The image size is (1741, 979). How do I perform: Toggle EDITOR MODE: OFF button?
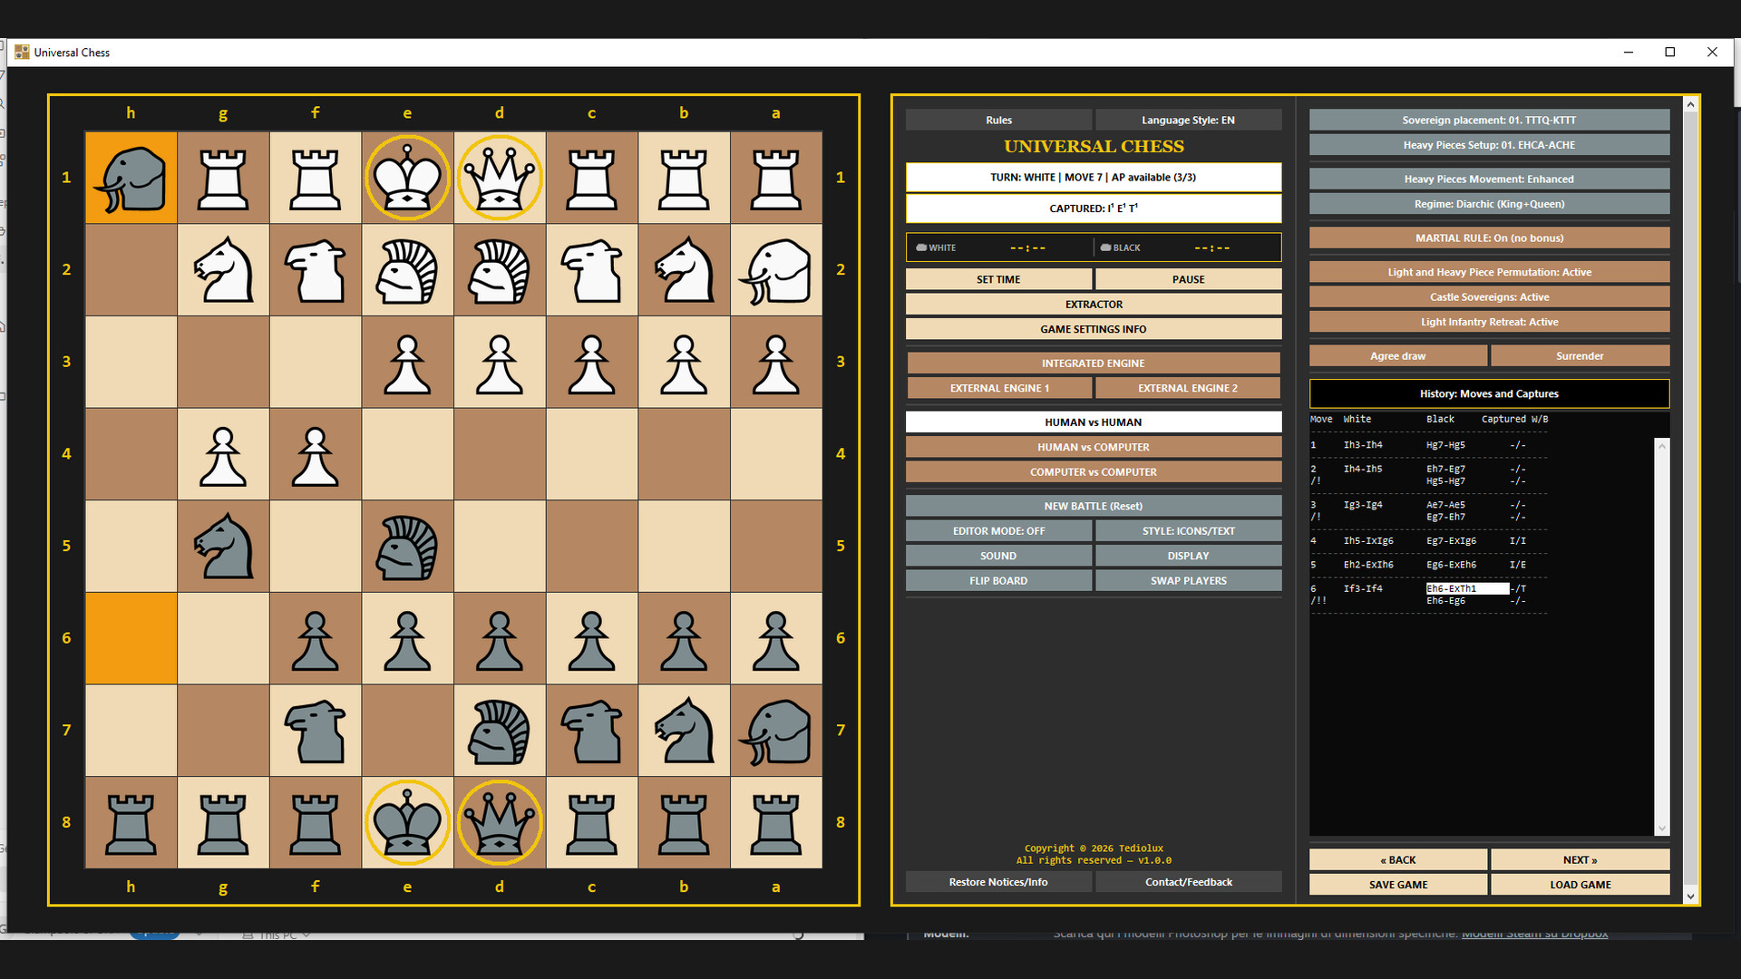998,531
